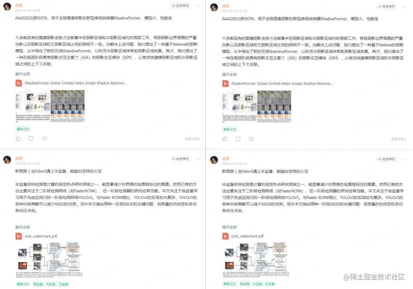Add top-left post to column collection
The image size is (413, 289).
coord(180,6)
